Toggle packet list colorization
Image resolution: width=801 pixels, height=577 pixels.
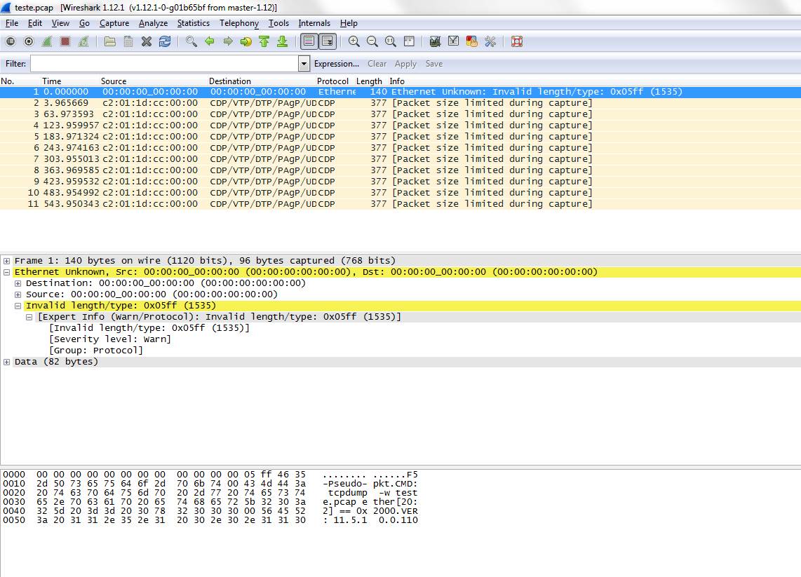[x=309, y=41]
